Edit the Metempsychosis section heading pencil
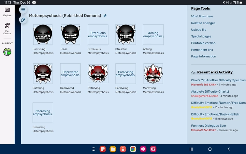 [x=105, y=16]
